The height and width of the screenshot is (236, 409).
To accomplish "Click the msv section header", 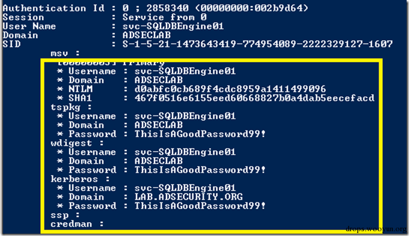I will [65, 53].
